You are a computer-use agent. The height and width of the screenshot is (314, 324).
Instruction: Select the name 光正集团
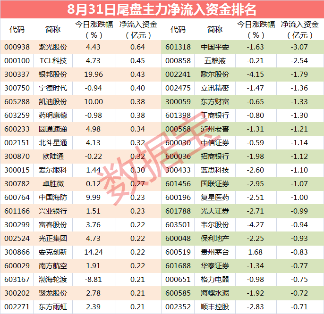click(x=53, y=239)
